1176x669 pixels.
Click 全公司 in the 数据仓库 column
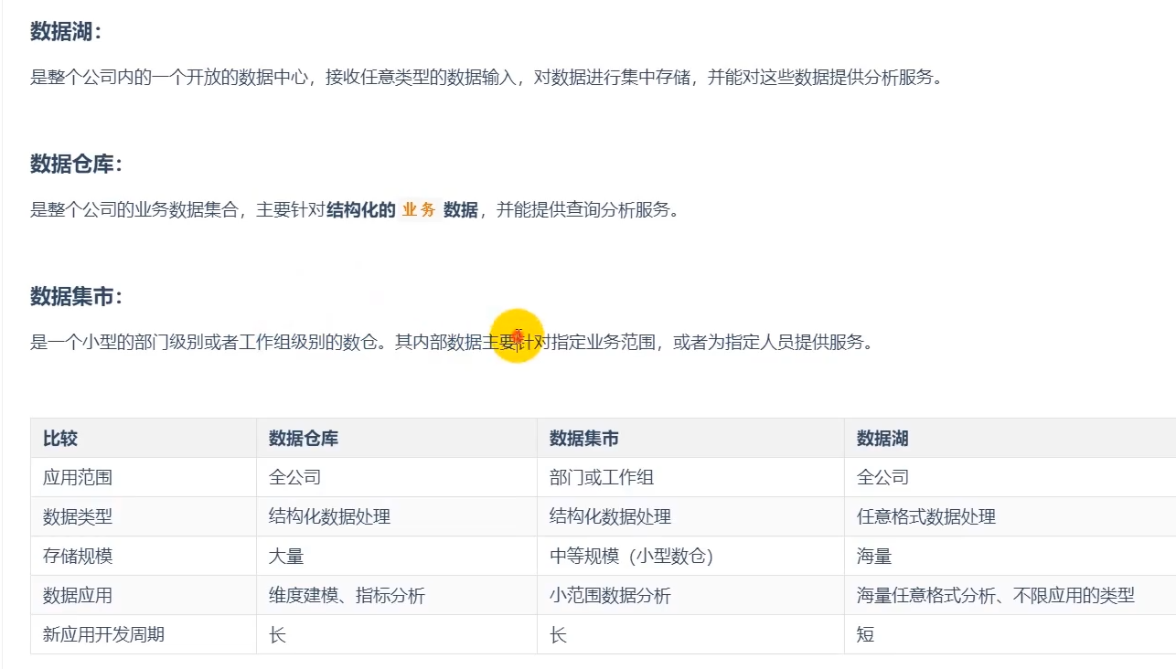point(294,477)
